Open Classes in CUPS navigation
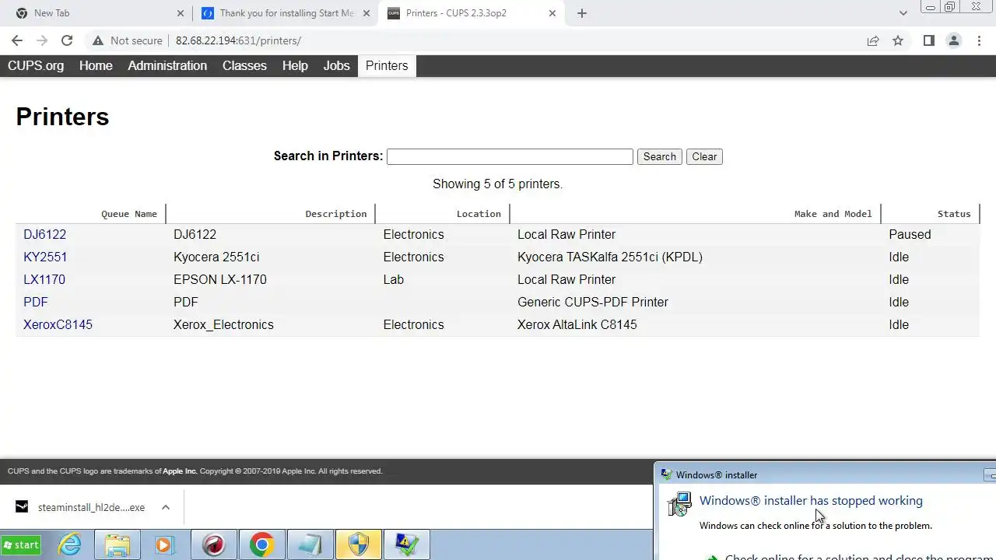The width and height of the screenshot is (996, 560). tap(244, 66)
